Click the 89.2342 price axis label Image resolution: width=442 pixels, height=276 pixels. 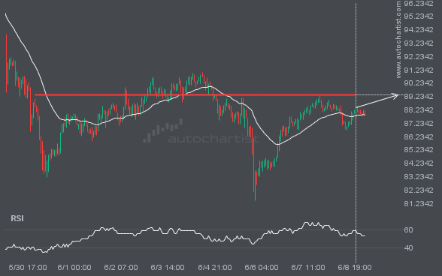click(x=418, y=97)
